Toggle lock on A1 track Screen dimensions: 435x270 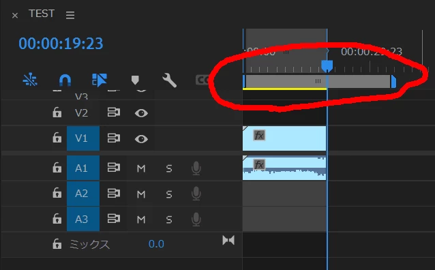coord(57,168)
